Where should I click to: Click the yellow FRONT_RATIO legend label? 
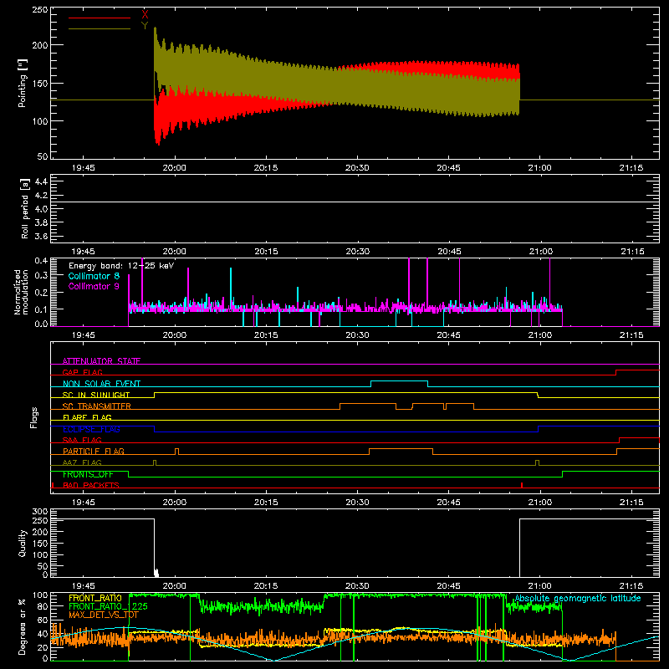point(95,598)
